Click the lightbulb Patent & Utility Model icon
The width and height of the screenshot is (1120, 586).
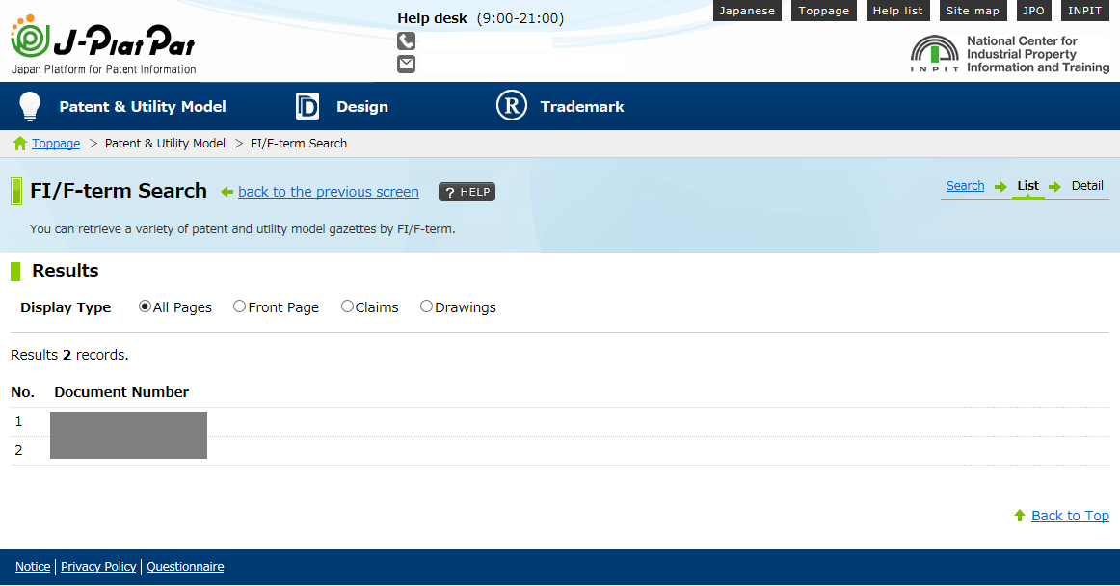pos(30,107)
